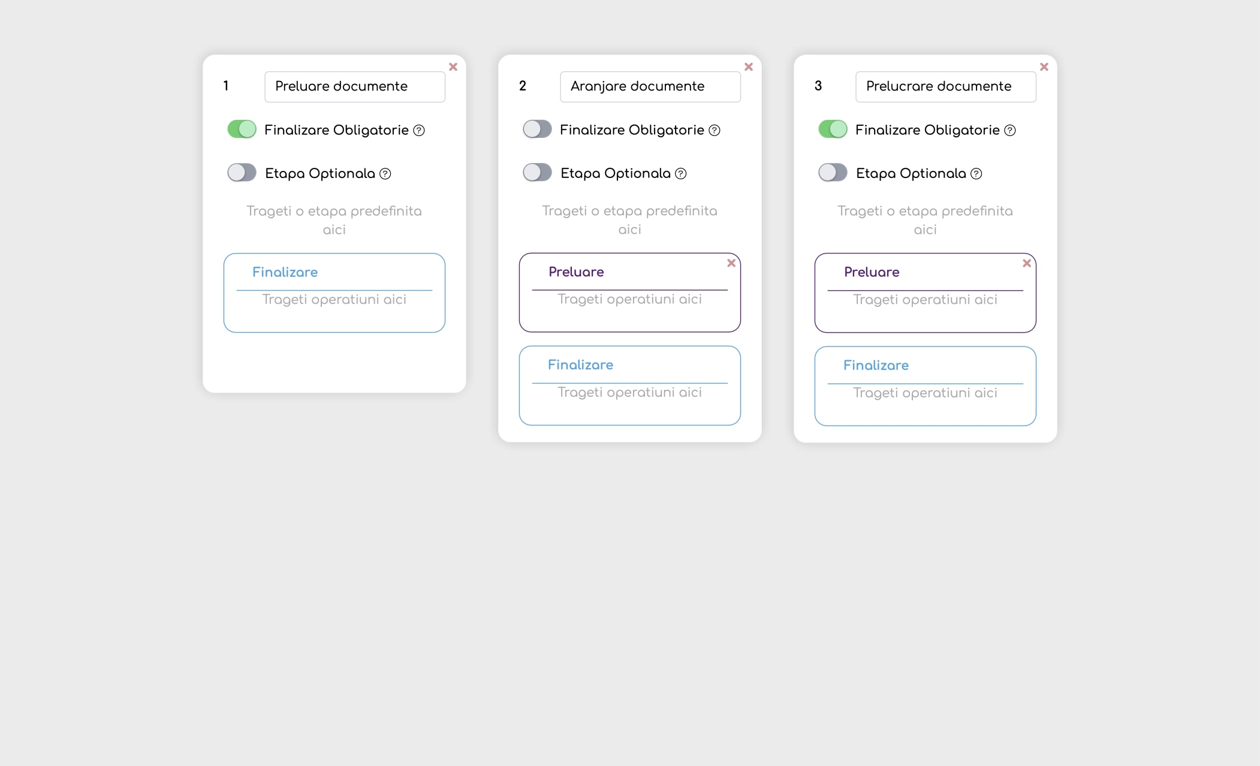Enable Etapa Optionala toggle in stage 2
1260x766 pixels.
pos(537,173)
